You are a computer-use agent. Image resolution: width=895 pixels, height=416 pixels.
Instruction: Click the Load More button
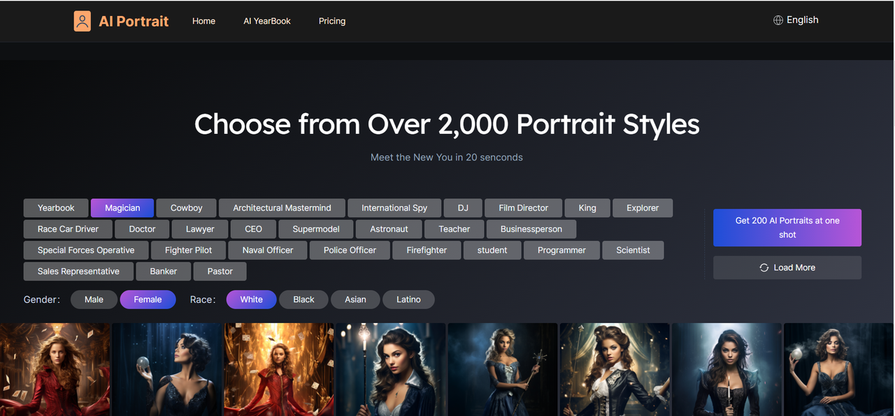[x=787, y=268]
